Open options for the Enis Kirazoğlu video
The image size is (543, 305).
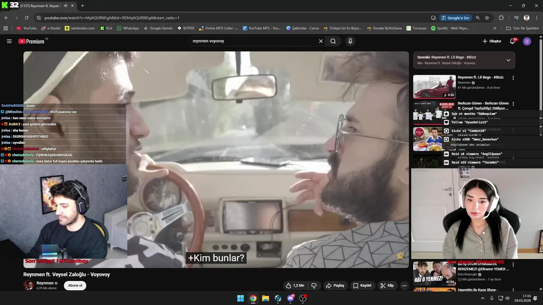point(513,265)
